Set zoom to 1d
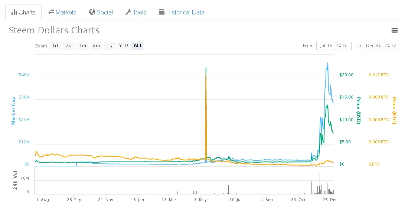The height and width of the screenshot is (210, 408). click(55, 46)
